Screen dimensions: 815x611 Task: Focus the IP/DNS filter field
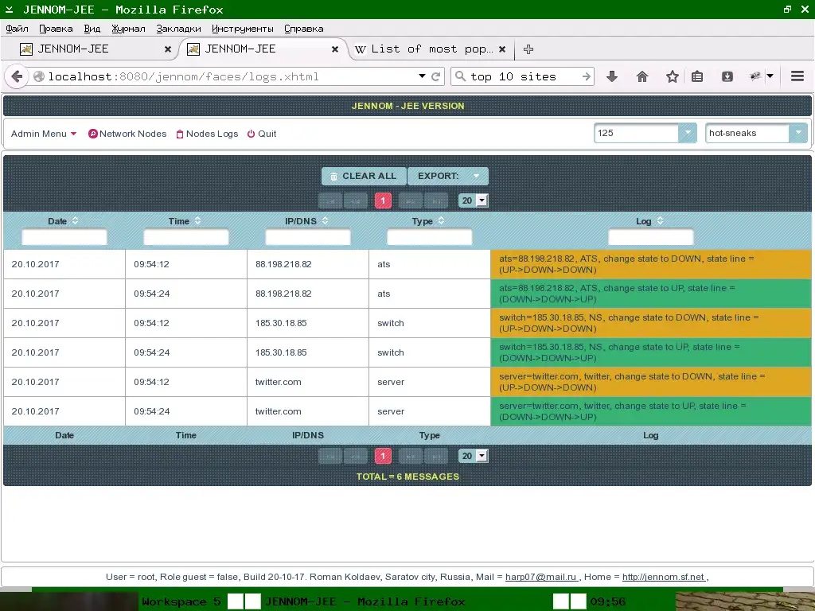pyautogui.click(x=308, y=237)
